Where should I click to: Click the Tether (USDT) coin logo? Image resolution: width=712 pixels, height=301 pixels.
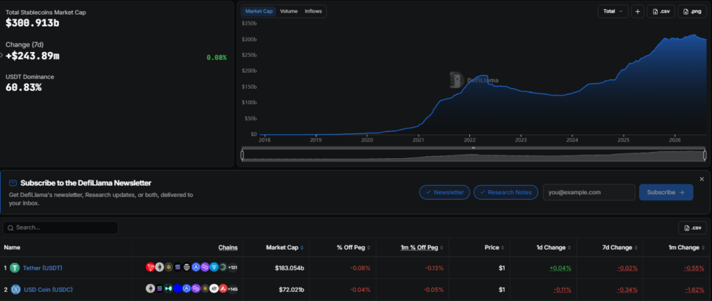pos(15,268)
